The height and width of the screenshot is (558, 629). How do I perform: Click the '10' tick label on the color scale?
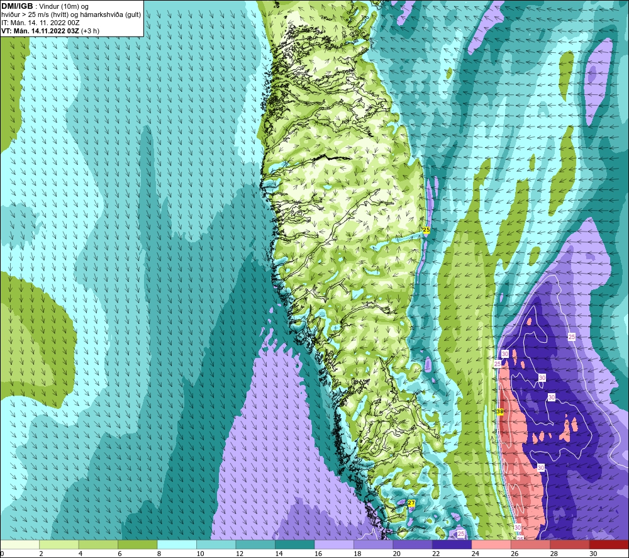[200, 554]
